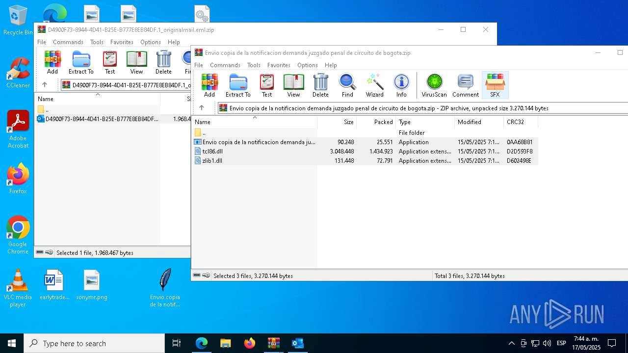Sort by Name in originalmail.eml.zip window

point(98,99)
